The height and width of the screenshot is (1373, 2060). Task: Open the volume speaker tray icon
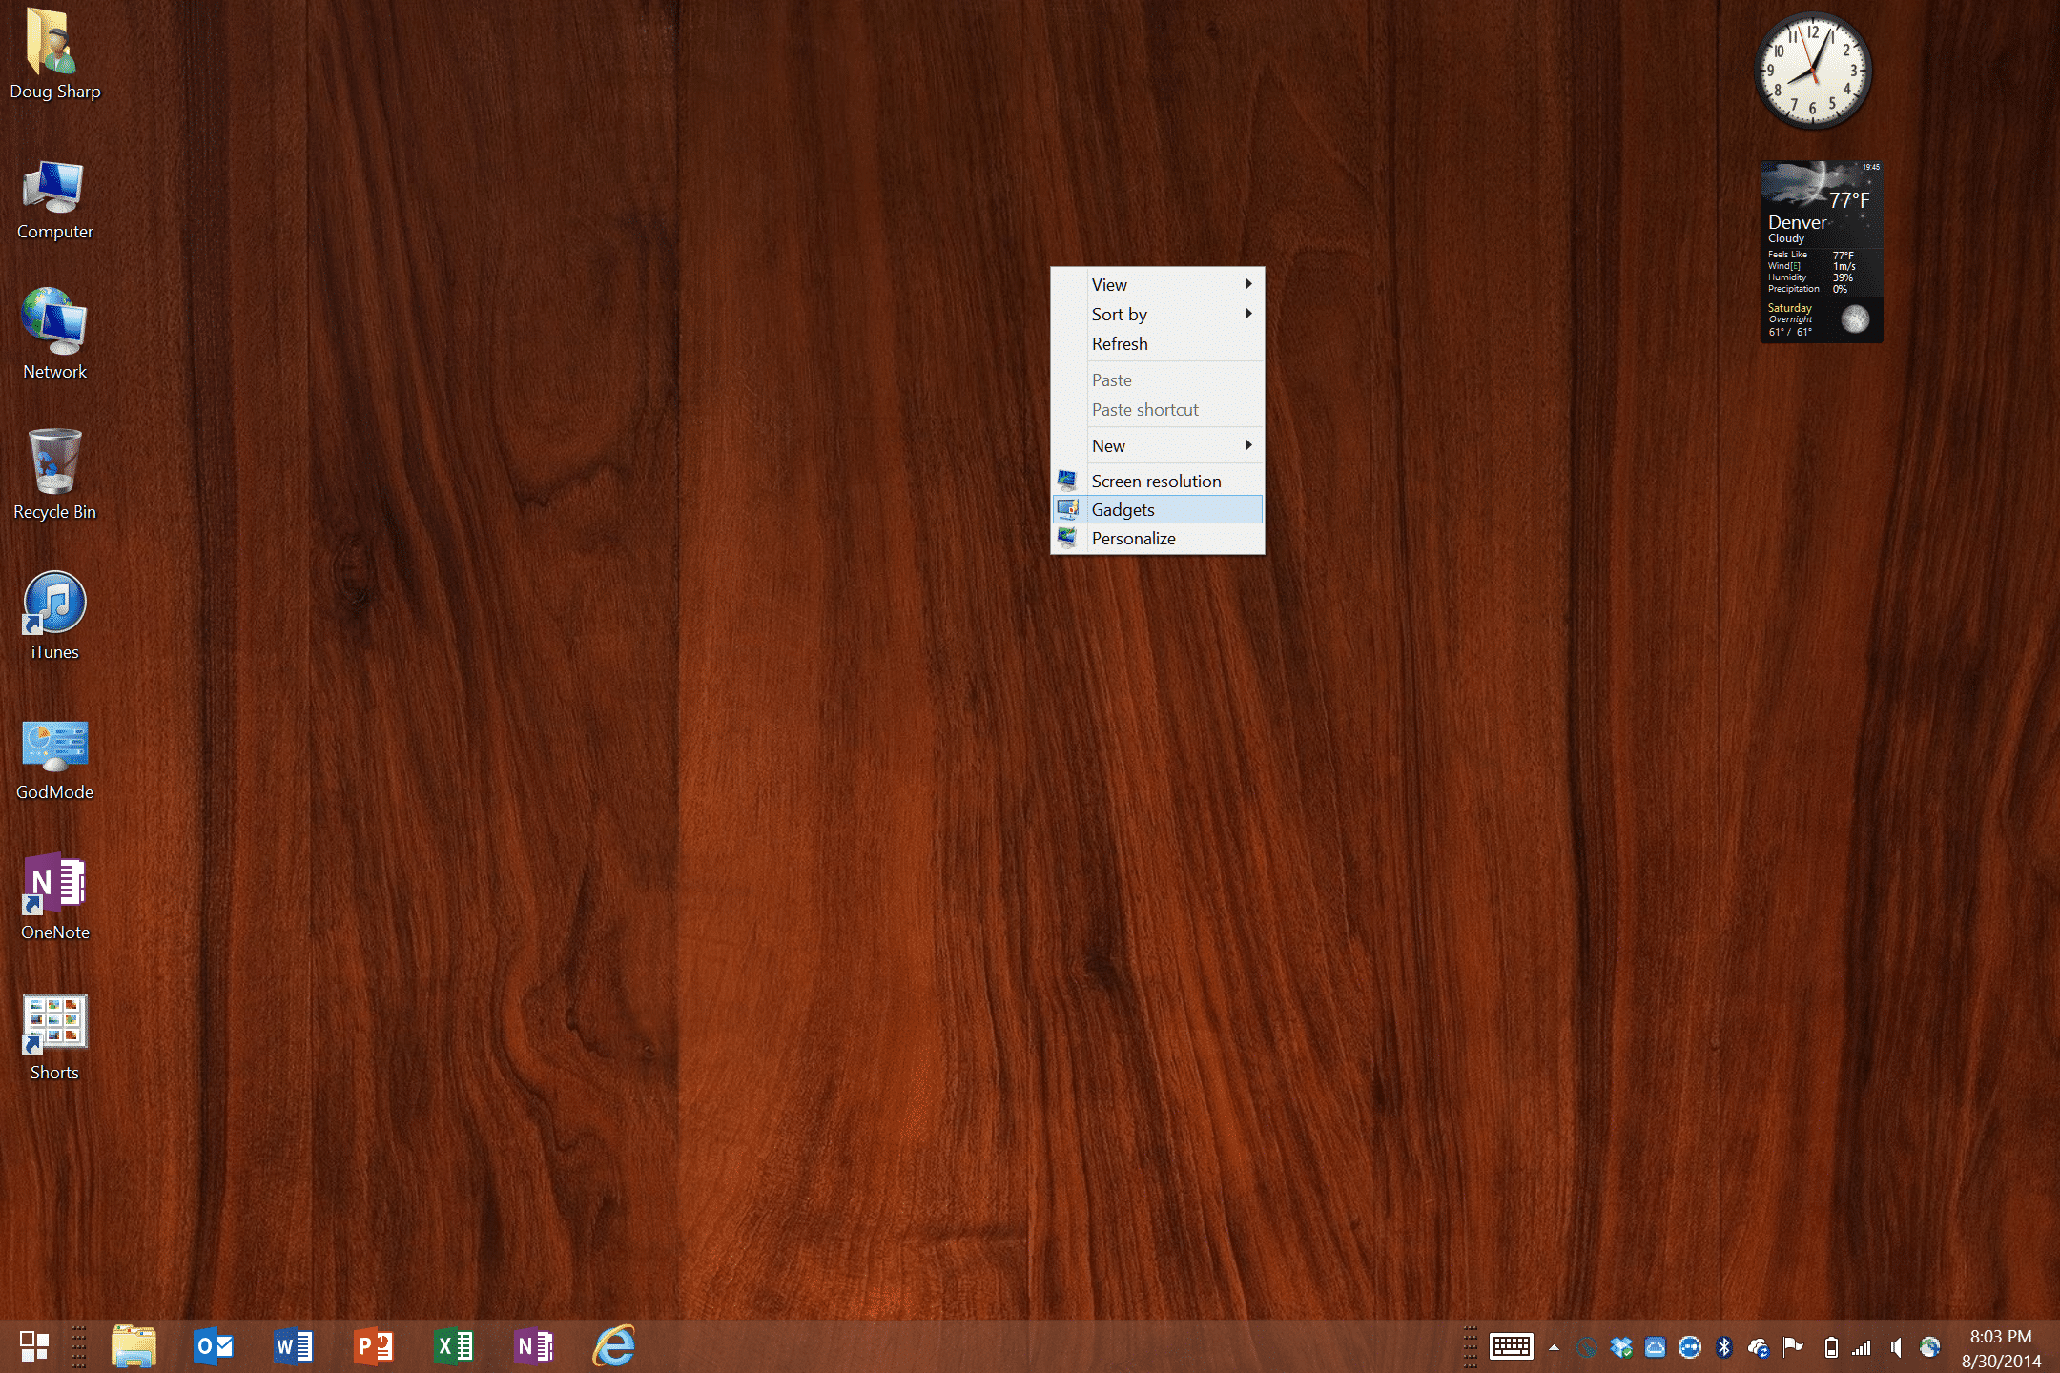[x=1896, y=1347]
